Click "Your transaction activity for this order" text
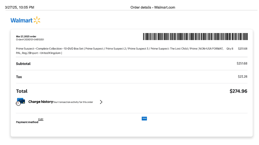This screenshot has width=259, height=145. coord(73,102)
